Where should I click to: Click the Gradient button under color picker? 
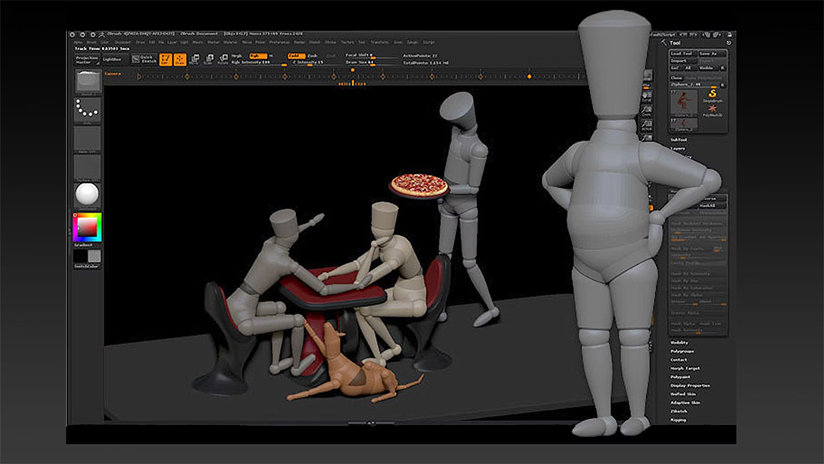tap(83, 246)
